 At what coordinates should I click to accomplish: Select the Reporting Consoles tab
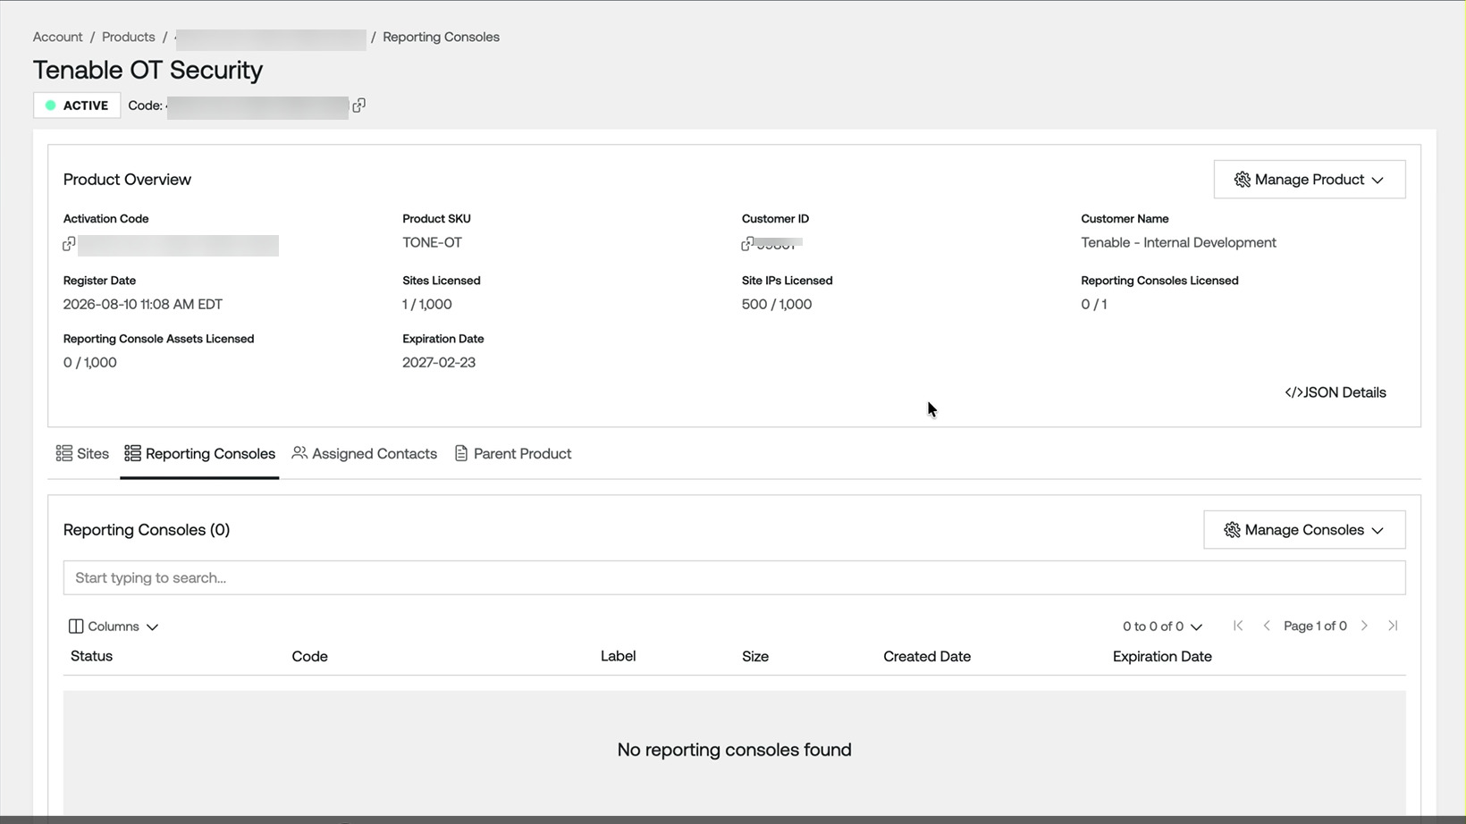point(199,454)
